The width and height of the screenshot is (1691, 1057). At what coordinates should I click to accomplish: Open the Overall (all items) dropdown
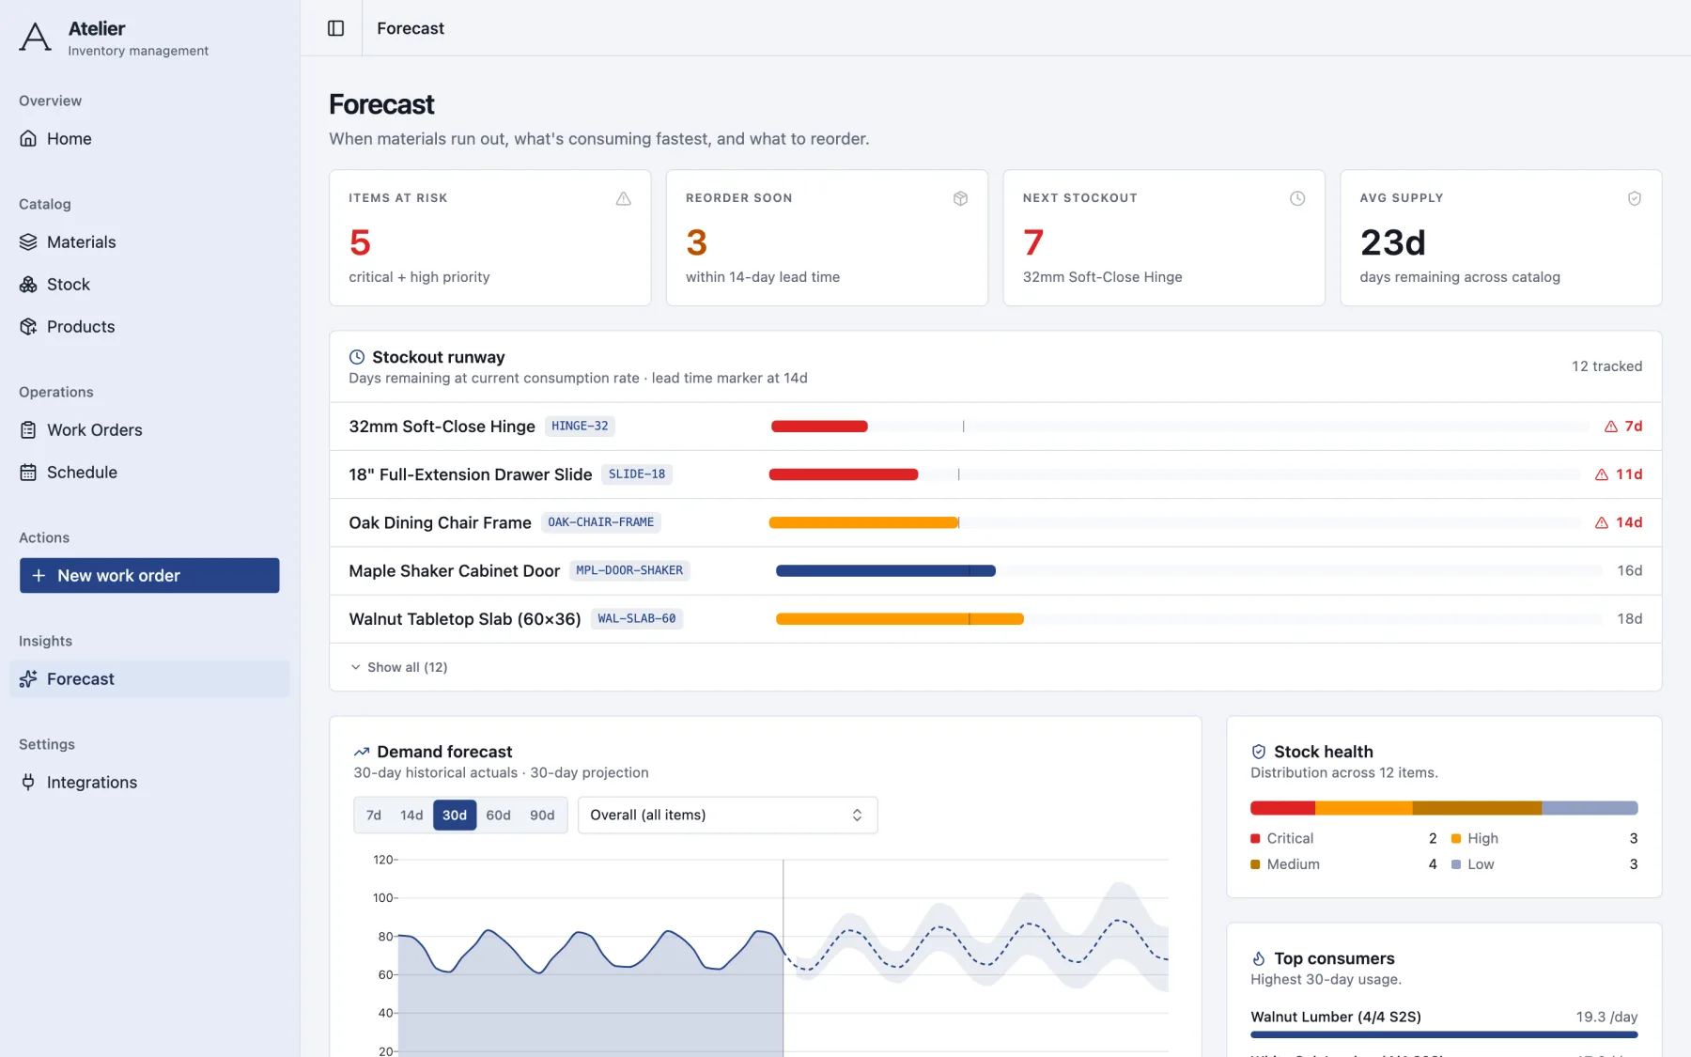pyautogui.click(x=727, y=815)
